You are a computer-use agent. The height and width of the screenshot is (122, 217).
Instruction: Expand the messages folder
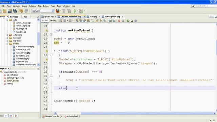[x=7, y=38]
